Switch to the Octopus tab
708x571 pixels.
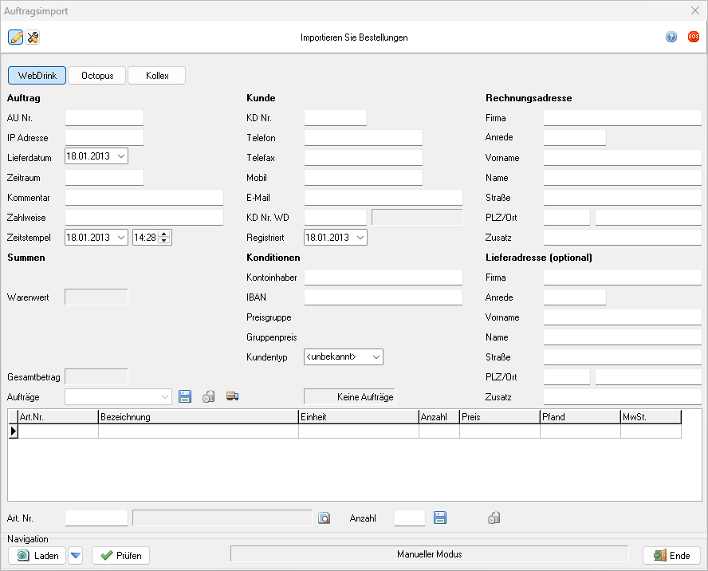97,76
